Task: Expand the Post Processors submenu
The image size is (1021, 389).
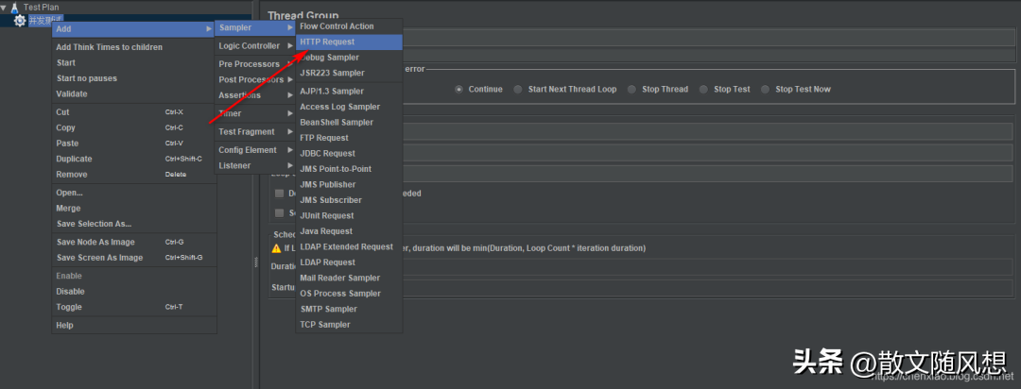Action: pos(255,79)
